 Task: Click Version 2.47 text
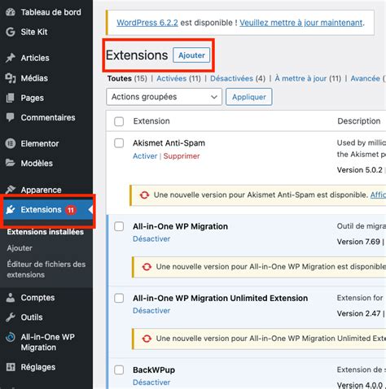click(x=358, y=313)
